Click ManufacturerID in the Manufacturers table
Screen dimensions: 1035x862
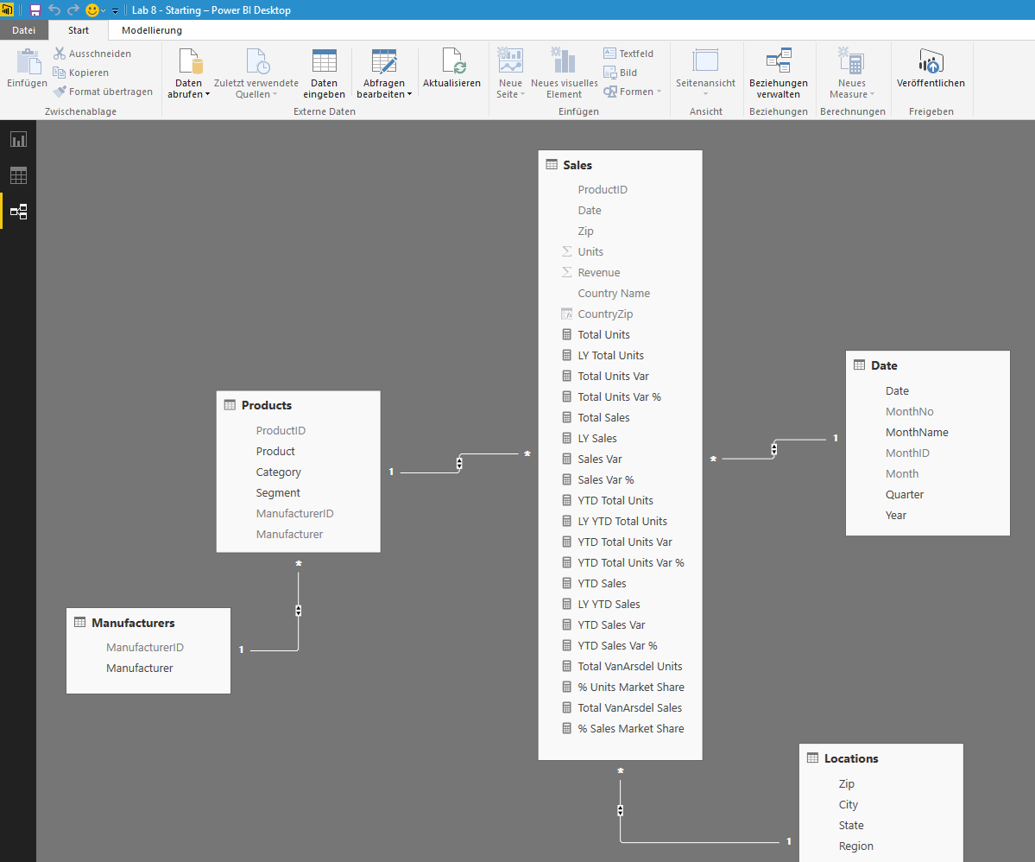(145, 648)
